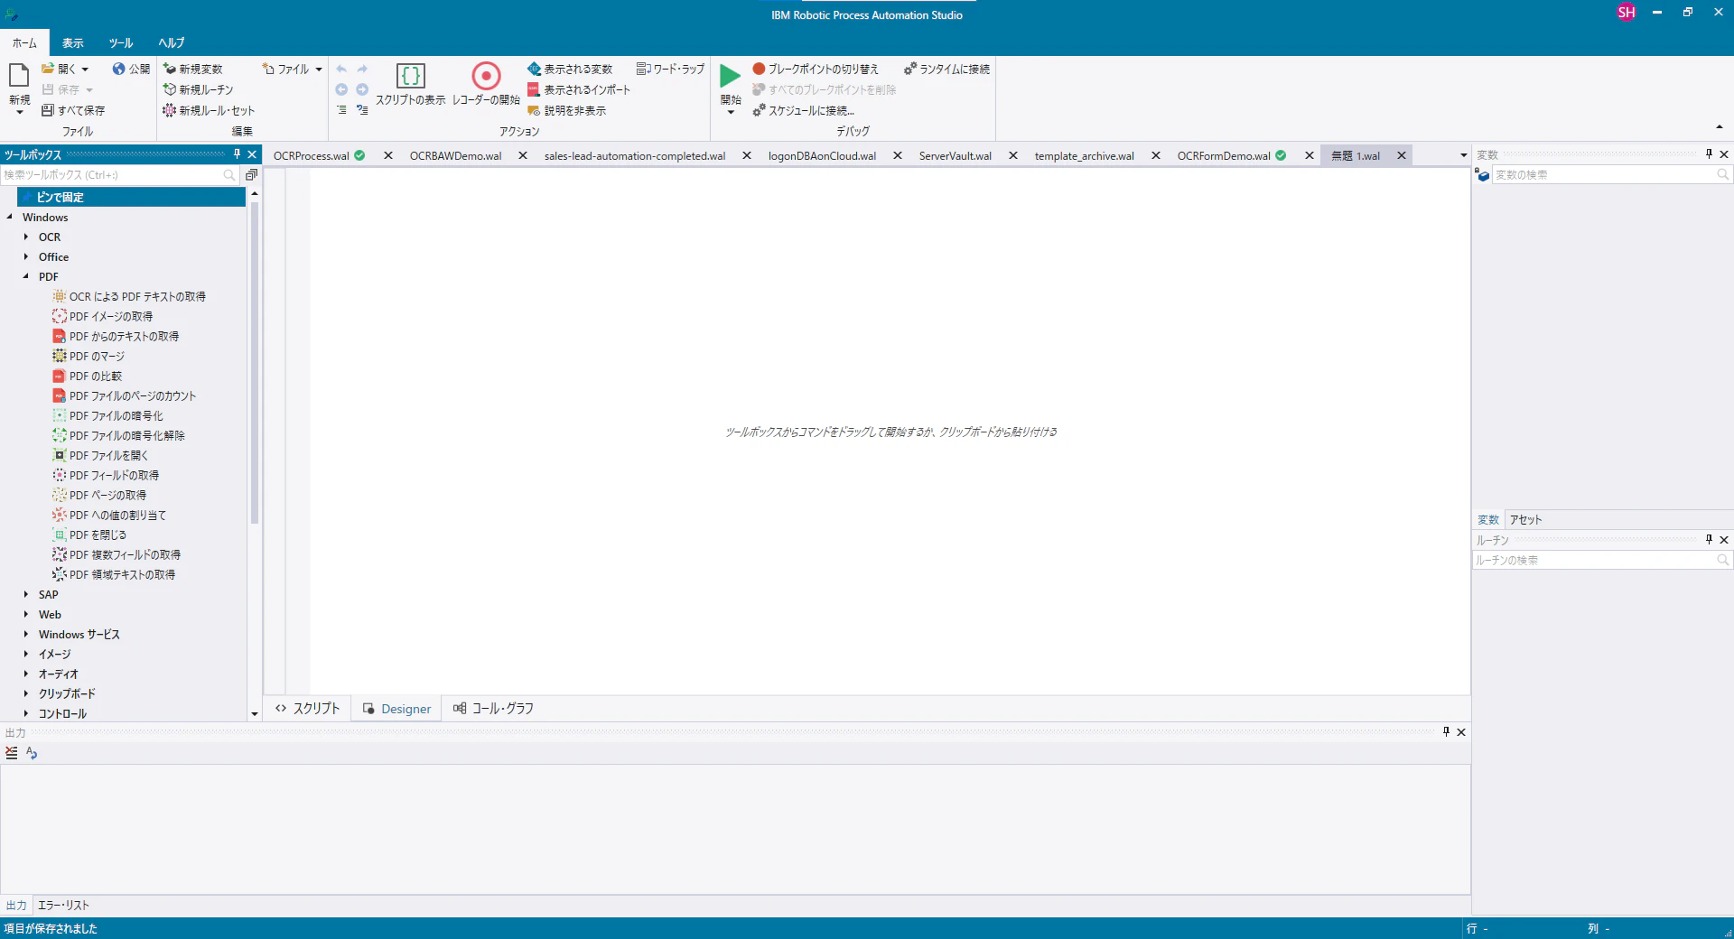Select the PDF からのテキストの取得 command

click(116, 336)
